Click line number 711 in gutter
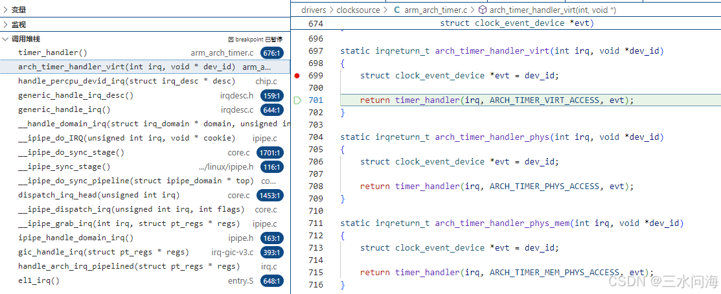 (x=316, y=223)
